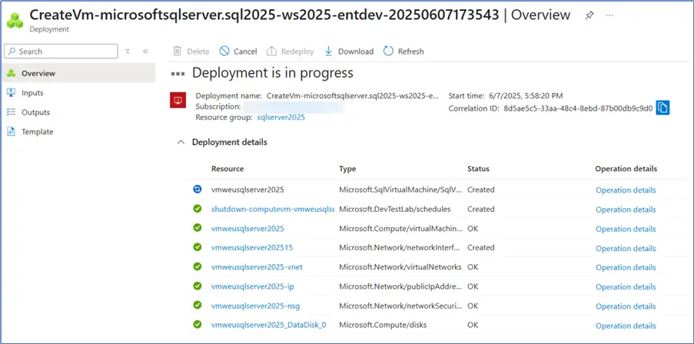This screenshot has width=694, height=344.
Task: Open the sqlserver2025 resource group link
Action: 281,117
